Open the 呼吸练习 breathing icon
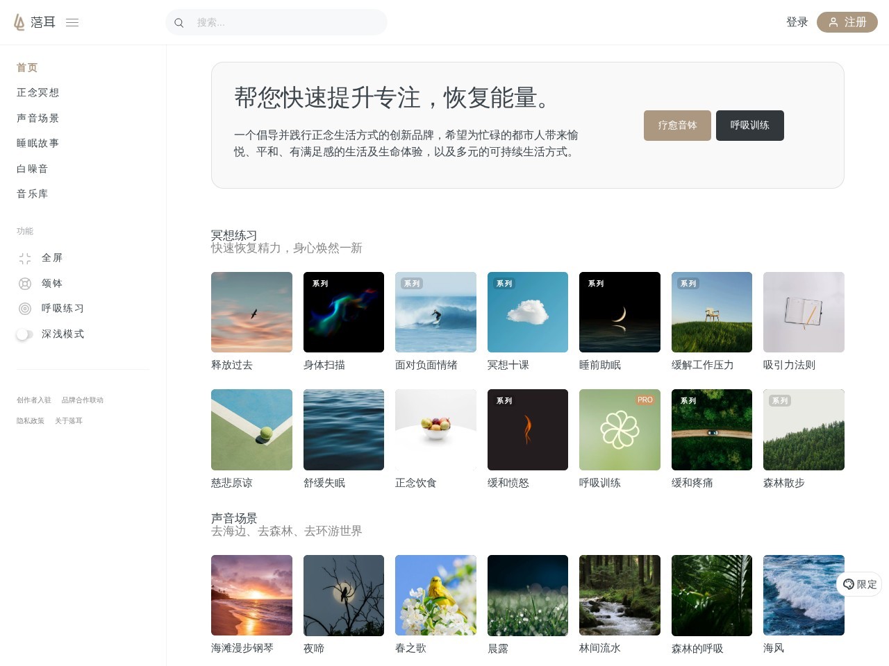889x666 pixels. coord(25,309)
